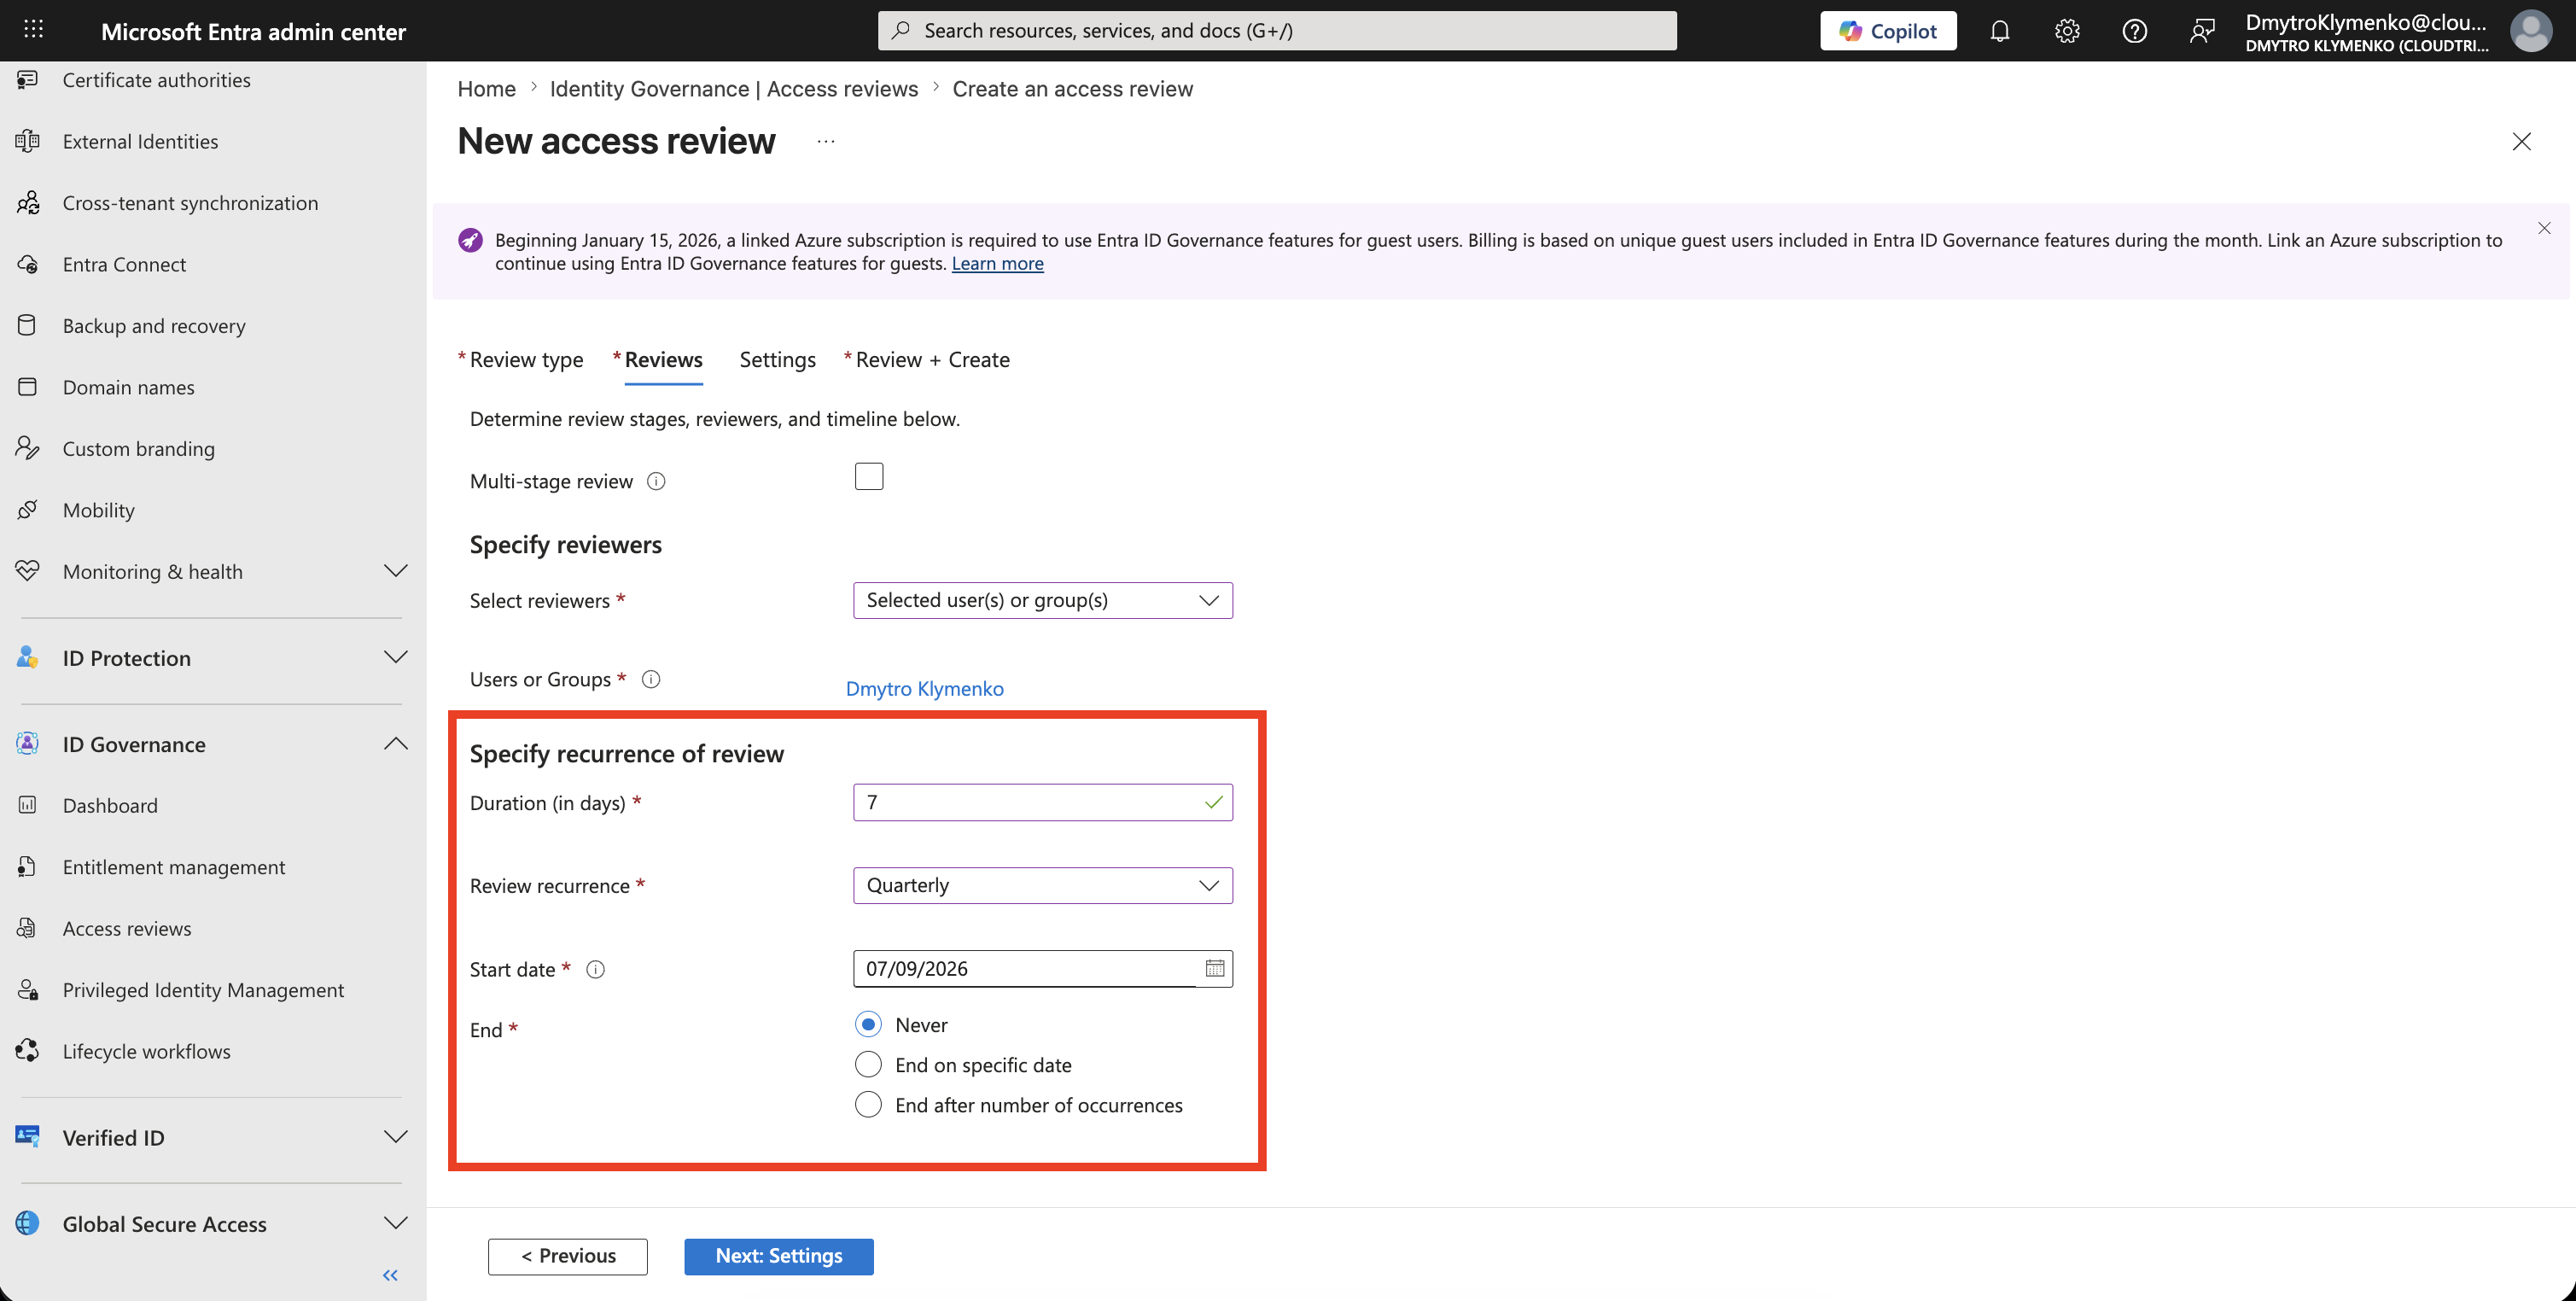
Task: Click the account avatar picture
Action: click(x=2530, y=31)
